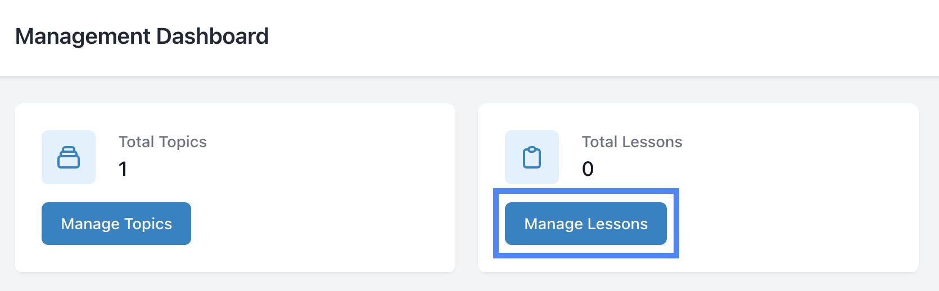Click the word "Dashboard" in the page title
Viewport: 939px width, 291px height.
pyautogui.click(x=213, y=37)
